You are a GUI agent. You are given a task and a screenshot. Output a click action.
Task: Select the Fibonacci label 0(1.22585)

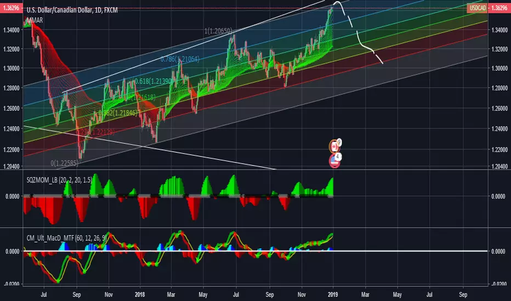tap(65, 163)
